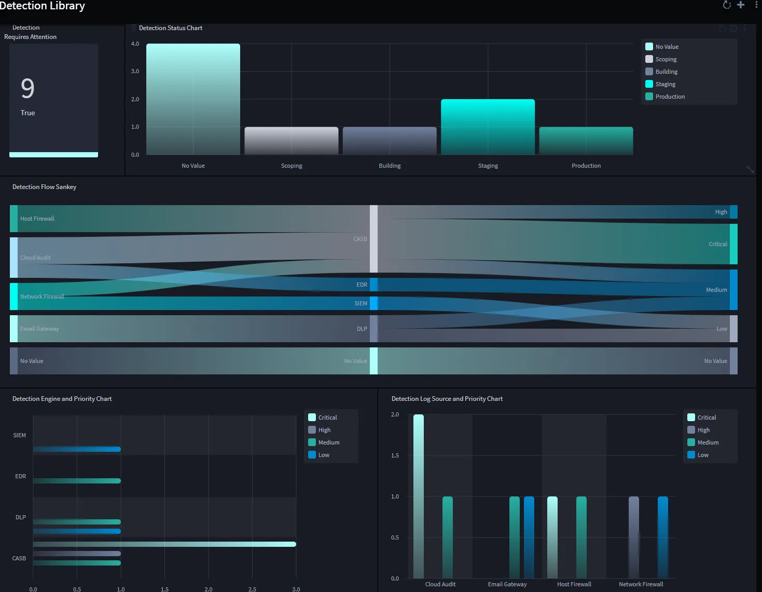Toggle Medium in Engine and Priority legend
762x592 pixels.
click(324, 442)
